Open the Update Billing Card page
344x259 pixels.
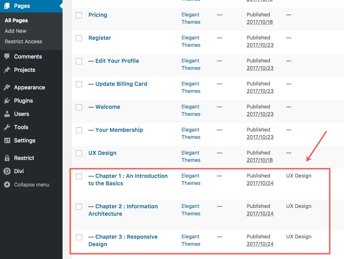118,84
